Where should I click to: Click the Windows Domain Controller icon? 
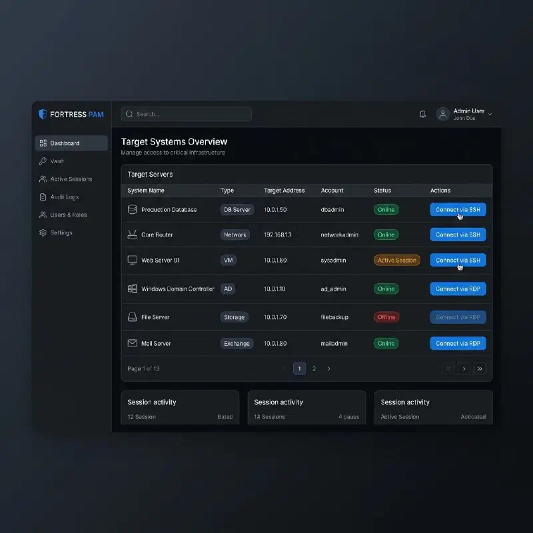pyautogui.click(x=132, y=289)
